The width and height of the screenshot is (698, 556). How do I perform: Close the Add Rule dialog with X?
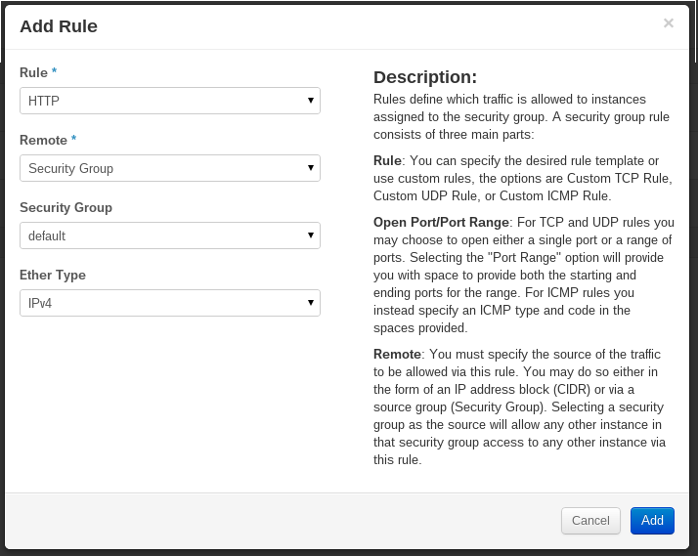coord(669,23)
